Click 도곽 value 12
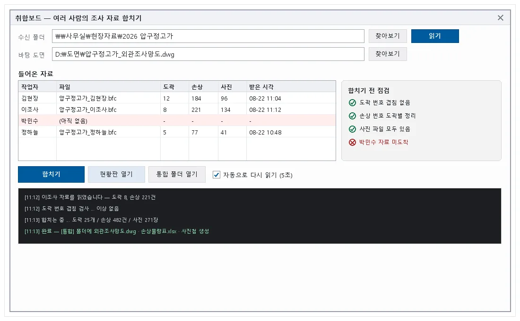The width and height of the screenshot is (520, 321). coord(166,98)
